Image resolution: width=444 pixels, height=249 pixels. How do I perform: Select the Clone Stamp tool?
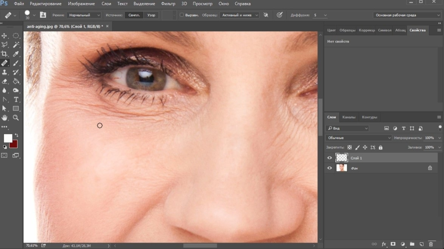(x=4, y=72)
